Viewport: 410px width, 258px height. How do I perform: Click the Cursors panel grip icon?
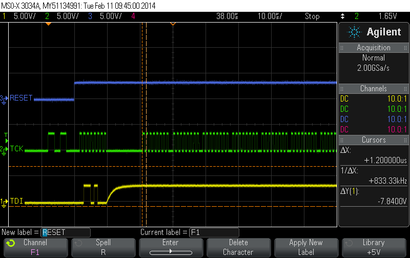tap(342, 140)
